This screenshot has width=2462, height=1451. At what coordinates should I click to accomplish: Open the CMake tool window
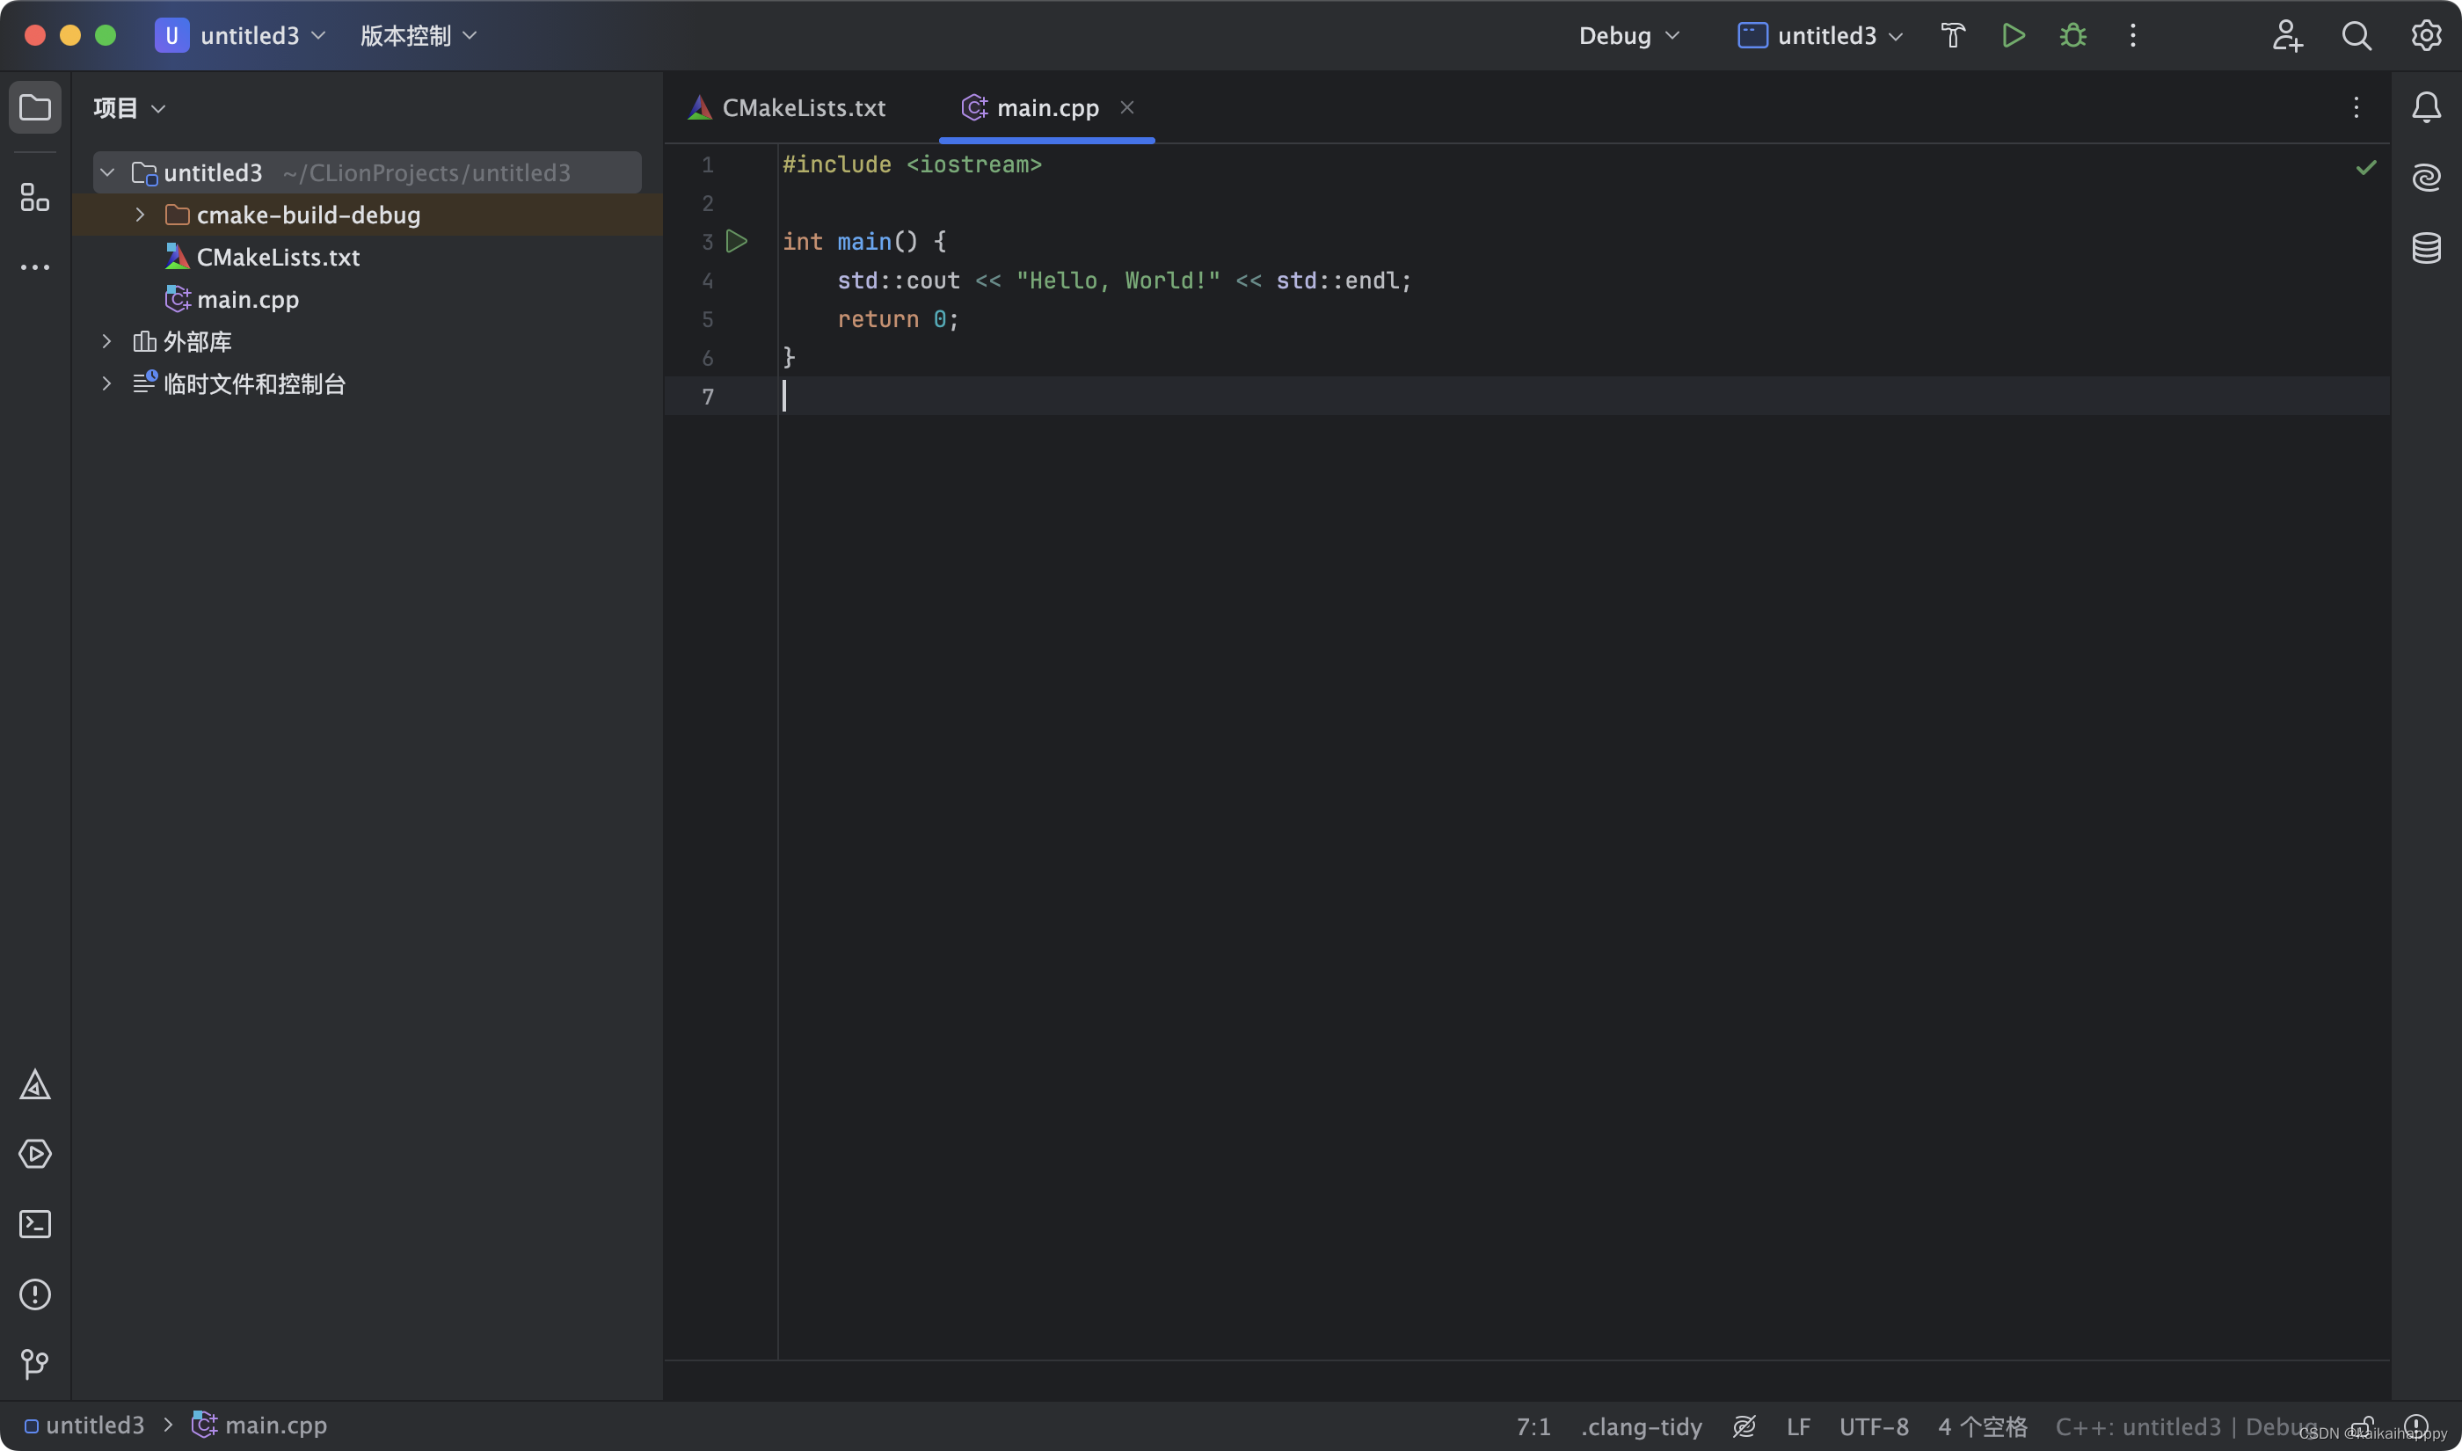[35, 1084]
